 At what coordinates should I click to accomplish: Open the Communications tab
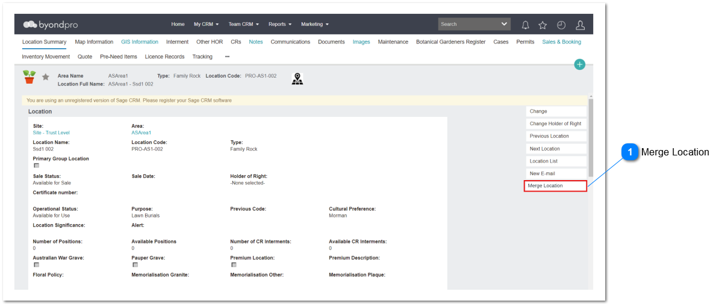(x=290, y=42)
